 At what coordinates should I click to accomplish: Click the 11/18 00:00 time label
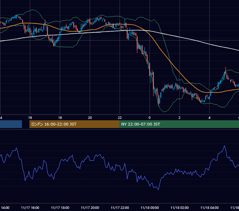tap(150, 207)
